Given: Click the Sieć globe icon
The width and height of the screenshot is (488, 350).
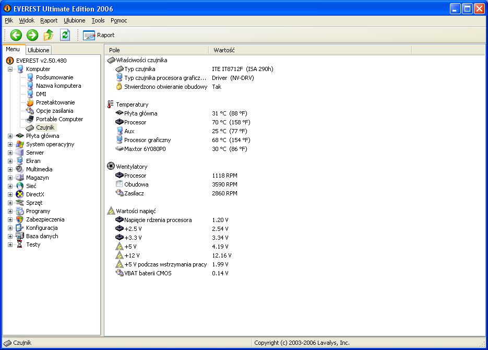Looking at the screenshot, I should tap(20, 186).
